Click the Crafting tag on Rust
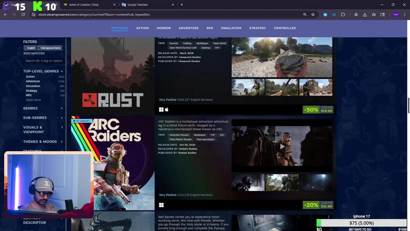The image size is (410, 231). click(x=187, y=43)
